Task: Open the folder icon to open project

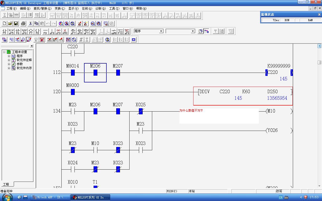Action: point(10,24)
